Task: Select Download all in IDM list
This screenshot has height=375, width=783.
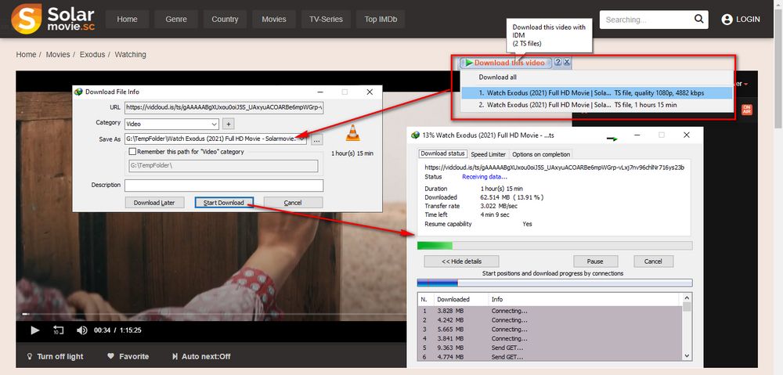Action: (497, 78)
